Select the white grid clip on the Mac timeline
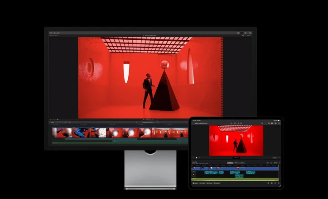Screen dimensions: 328x199 click(x=100, y=133)
